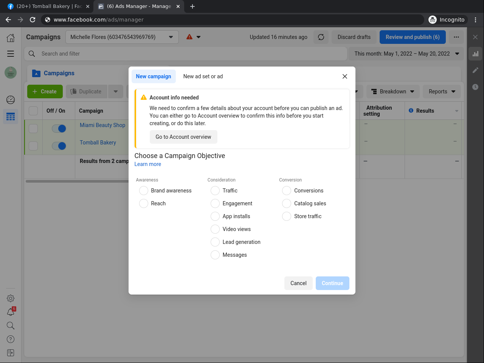Open the account overview gauge icon
The height and width of the screenshot is (363, 484).
pos(11,100)
